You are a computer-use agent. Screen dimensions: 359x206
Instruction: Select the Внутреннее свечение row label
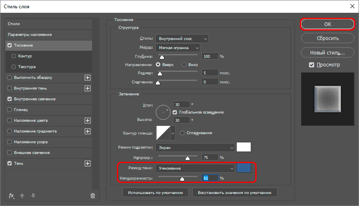35,99
